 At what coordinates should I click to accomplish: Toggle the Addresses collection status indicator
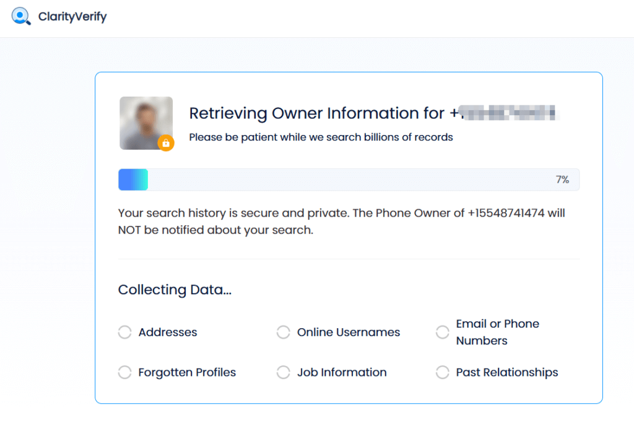[124, 333]
